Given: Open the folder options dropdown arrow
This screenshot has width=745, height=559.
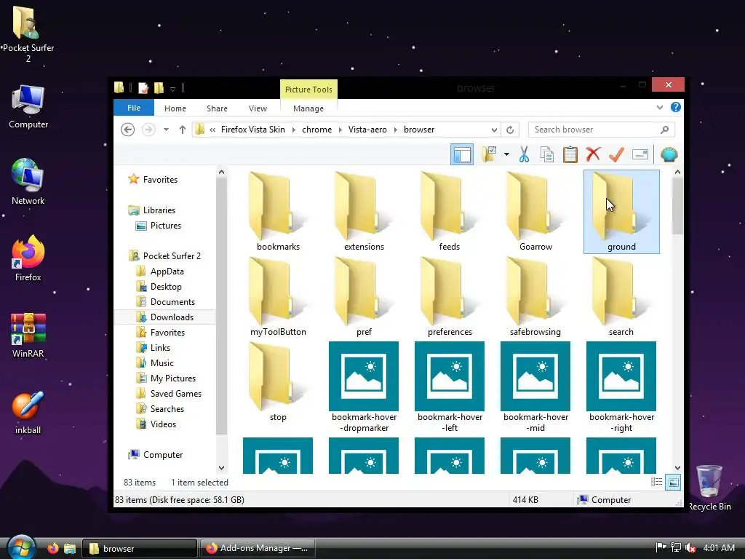Looking at the screenshot, I should pos(506,154).
